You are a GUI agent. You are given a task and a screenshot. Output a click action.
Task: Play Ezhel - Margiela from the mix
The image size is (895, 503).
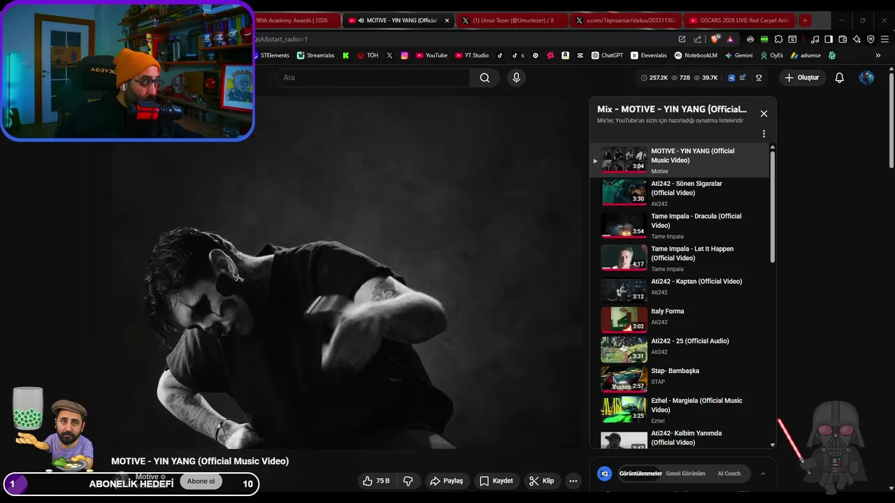coord(679,410)
